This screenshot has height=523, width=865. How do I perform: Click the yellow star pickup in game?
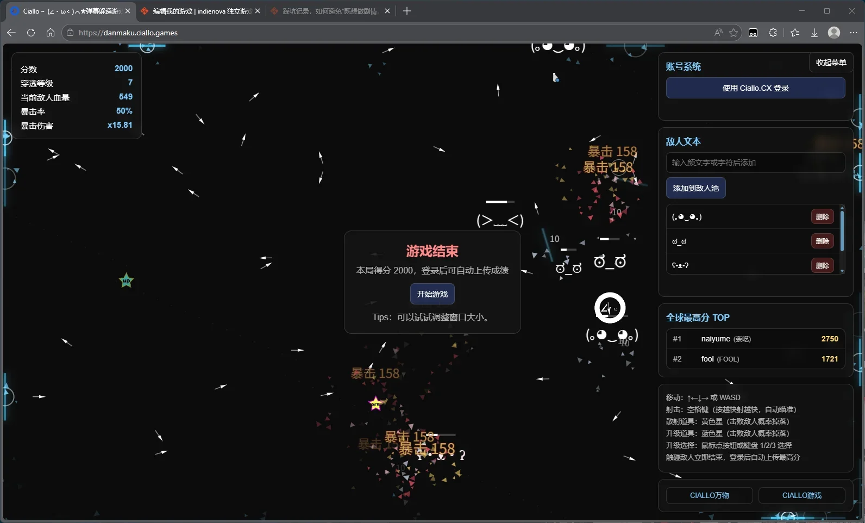pyautogui.click(x=375, y=403)
